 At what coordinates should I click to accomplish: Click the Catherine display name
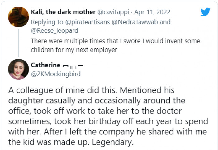click(45, 65)
